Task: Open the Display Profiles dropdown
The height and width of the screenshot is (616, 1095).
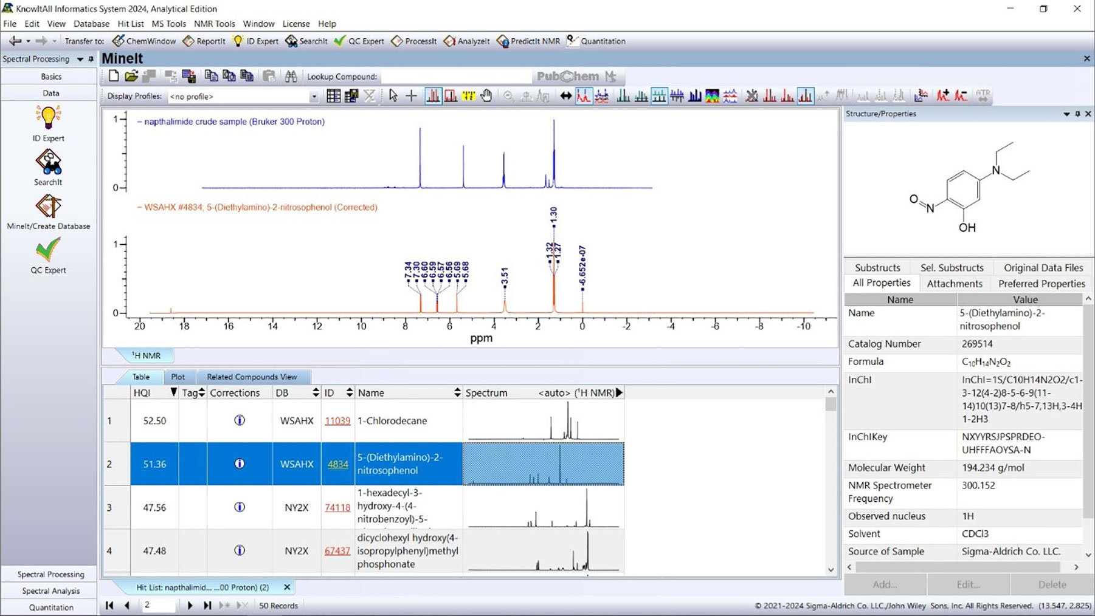Action: pos(314,97)
